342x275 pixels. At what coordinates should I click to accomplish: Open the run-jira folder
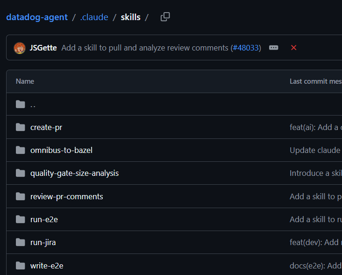[x=43, y=242]
